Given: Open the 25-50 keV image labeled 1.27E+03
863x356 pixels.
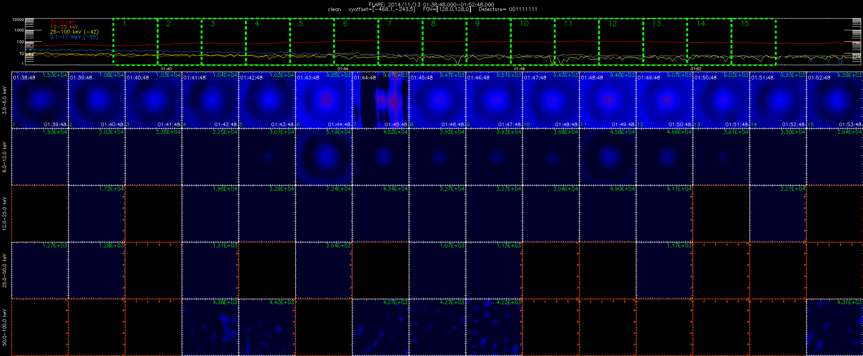Looking at the screenshot, I should coord(40,270).
